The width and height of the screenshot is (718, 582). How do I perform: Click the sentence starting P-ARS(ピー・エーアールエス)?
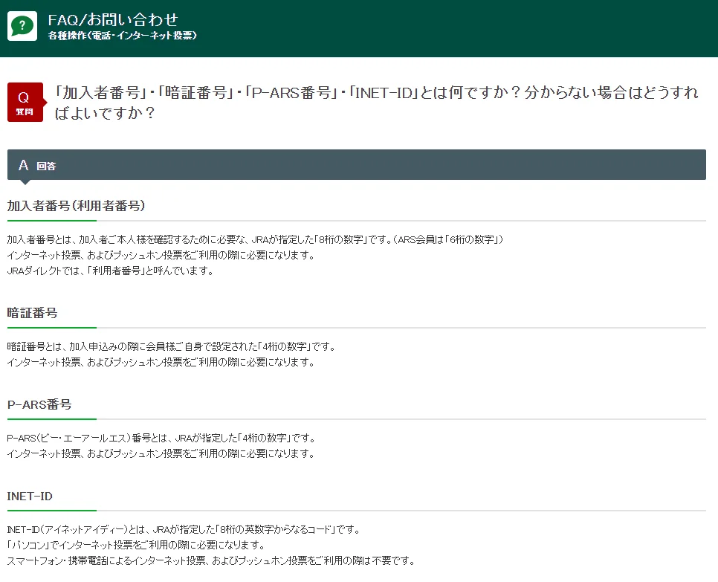(161, 439)
